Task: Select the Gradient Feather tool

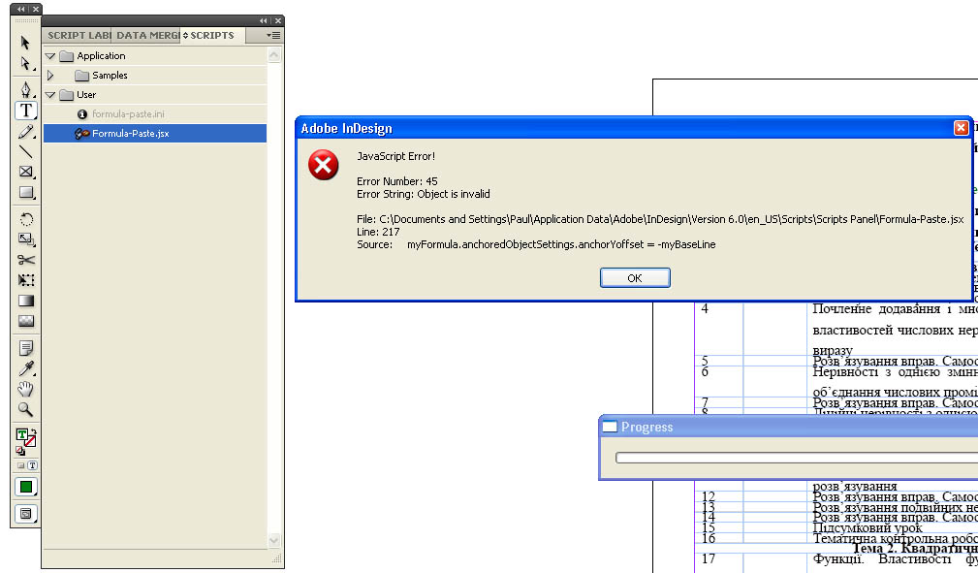Action: [25, 321]
